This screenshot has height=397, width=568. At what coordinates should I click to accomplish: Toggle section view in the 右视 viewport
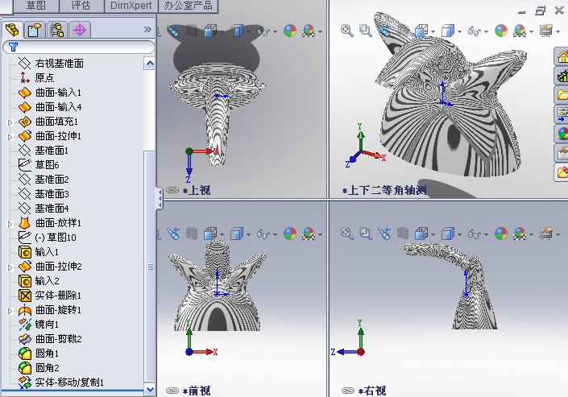tap(403, 234)
